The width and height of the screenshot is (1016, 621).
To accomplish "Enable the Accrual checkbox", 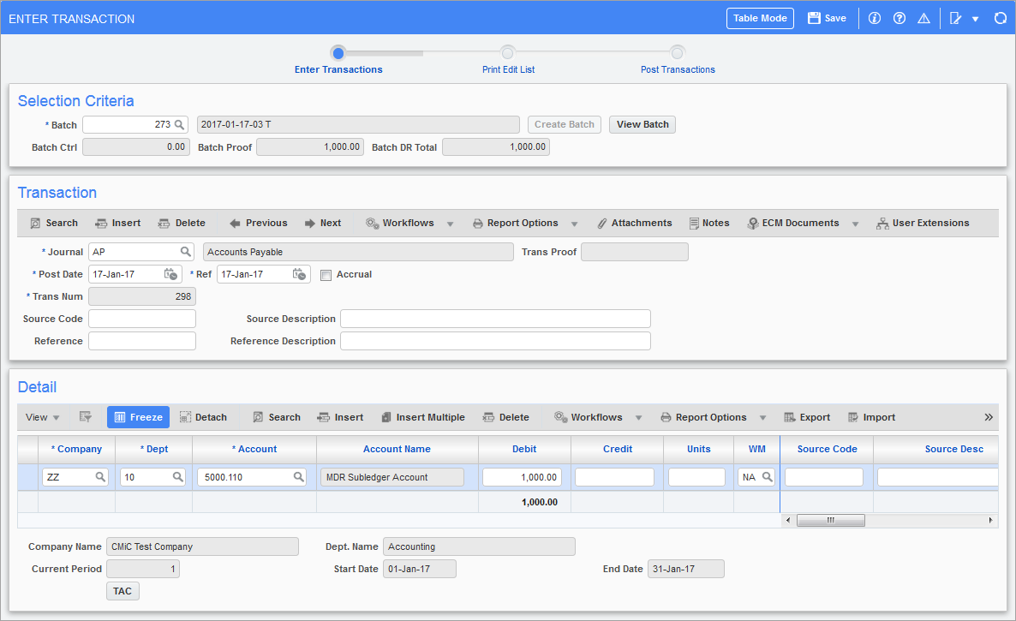I will pyautogui.click(x=326, y=275).
